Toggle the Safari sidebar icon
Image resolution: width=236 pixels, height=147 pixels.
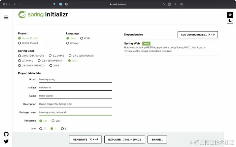pos(5,4)
